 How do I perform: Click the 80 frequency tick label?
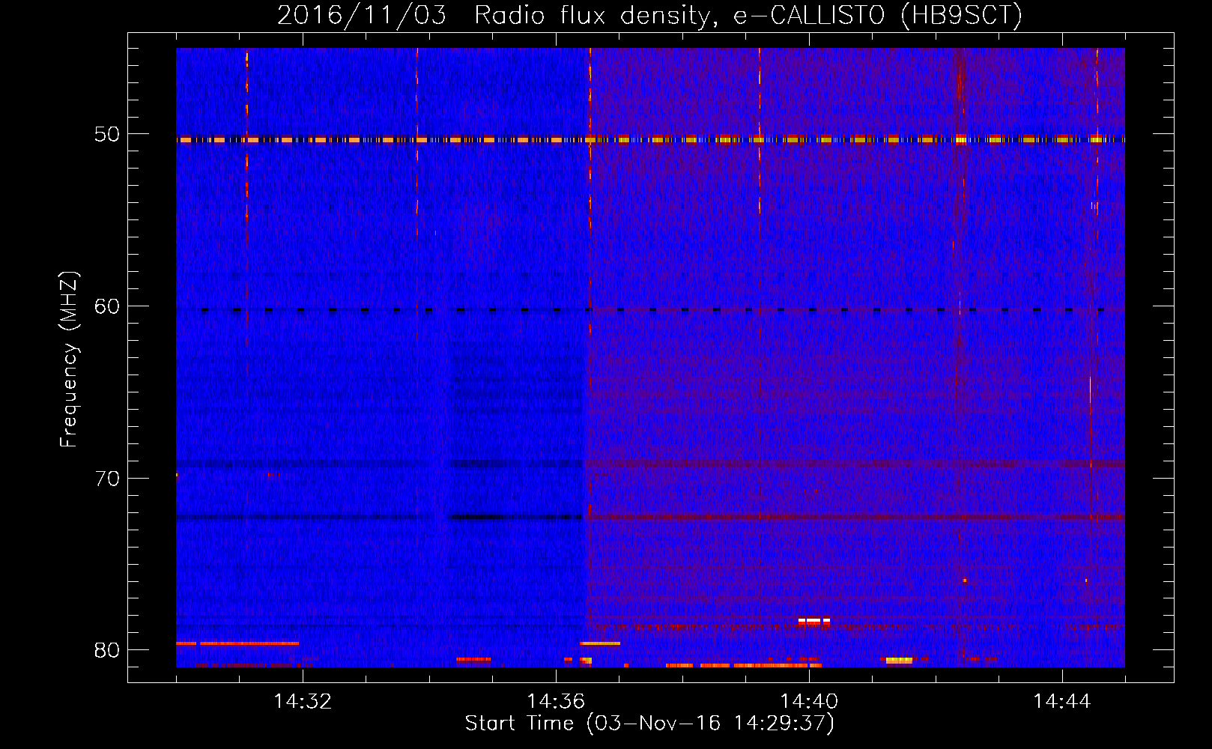pyautogui.click(x=107, y=650)
